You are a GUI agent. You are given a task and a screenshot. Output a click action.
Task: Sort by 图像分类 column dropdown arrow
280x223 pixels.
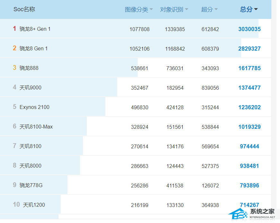click(151, 9)
